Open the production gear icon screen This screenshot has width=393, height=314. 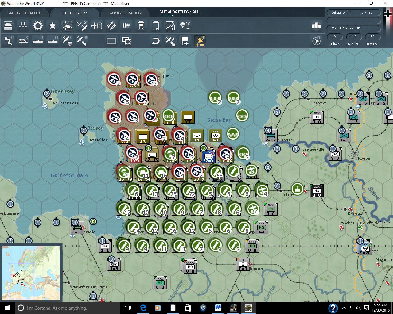38,25
